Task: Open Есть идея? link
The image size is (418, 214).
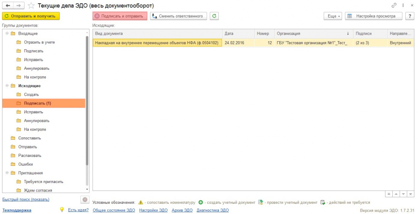Action: coord(78,210)
